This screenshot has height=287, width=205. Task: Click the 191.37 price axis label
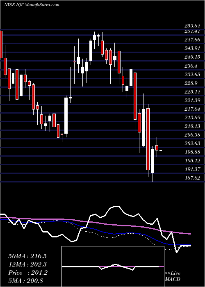[x=192, y=169]
